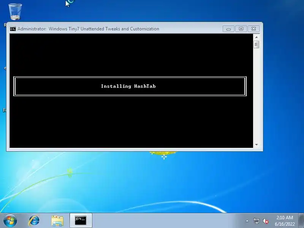Viewport: 304px width, 228px height.
Task: Open Windows Explorer folder in taskbar
Action: [x=57, y=221]
